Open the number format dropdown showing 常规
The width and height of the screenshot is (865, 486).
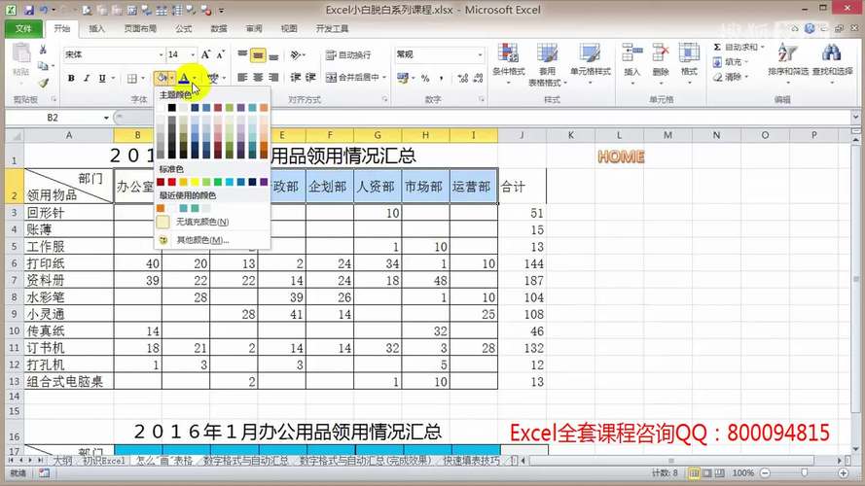tap(480, 54)
